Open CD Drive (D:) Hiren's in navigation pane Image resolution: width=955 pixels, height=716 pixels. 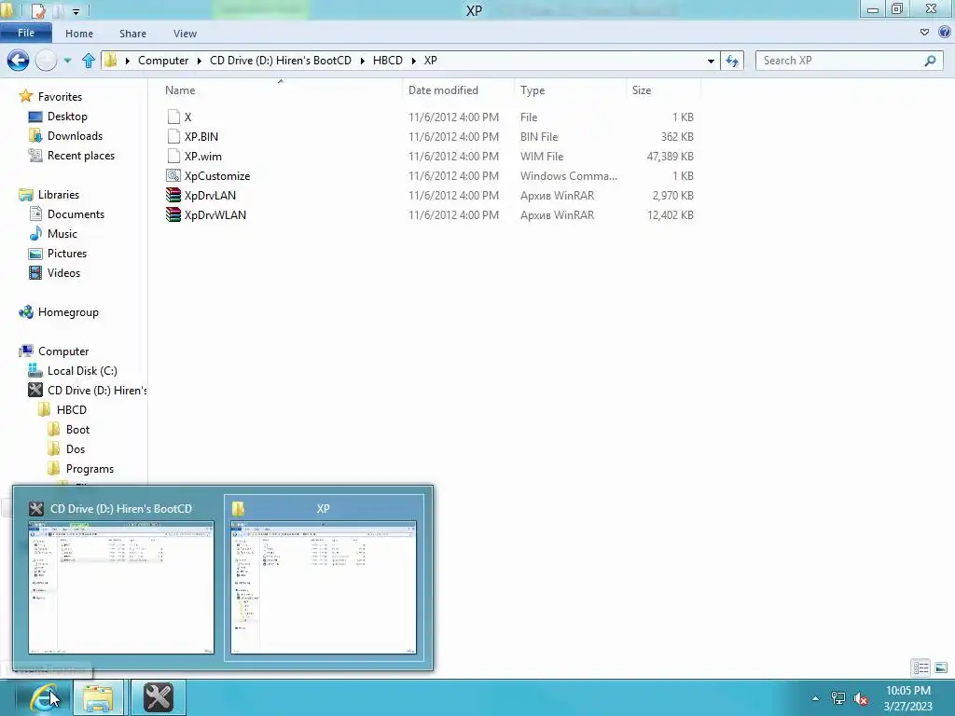tap(97, 390)
